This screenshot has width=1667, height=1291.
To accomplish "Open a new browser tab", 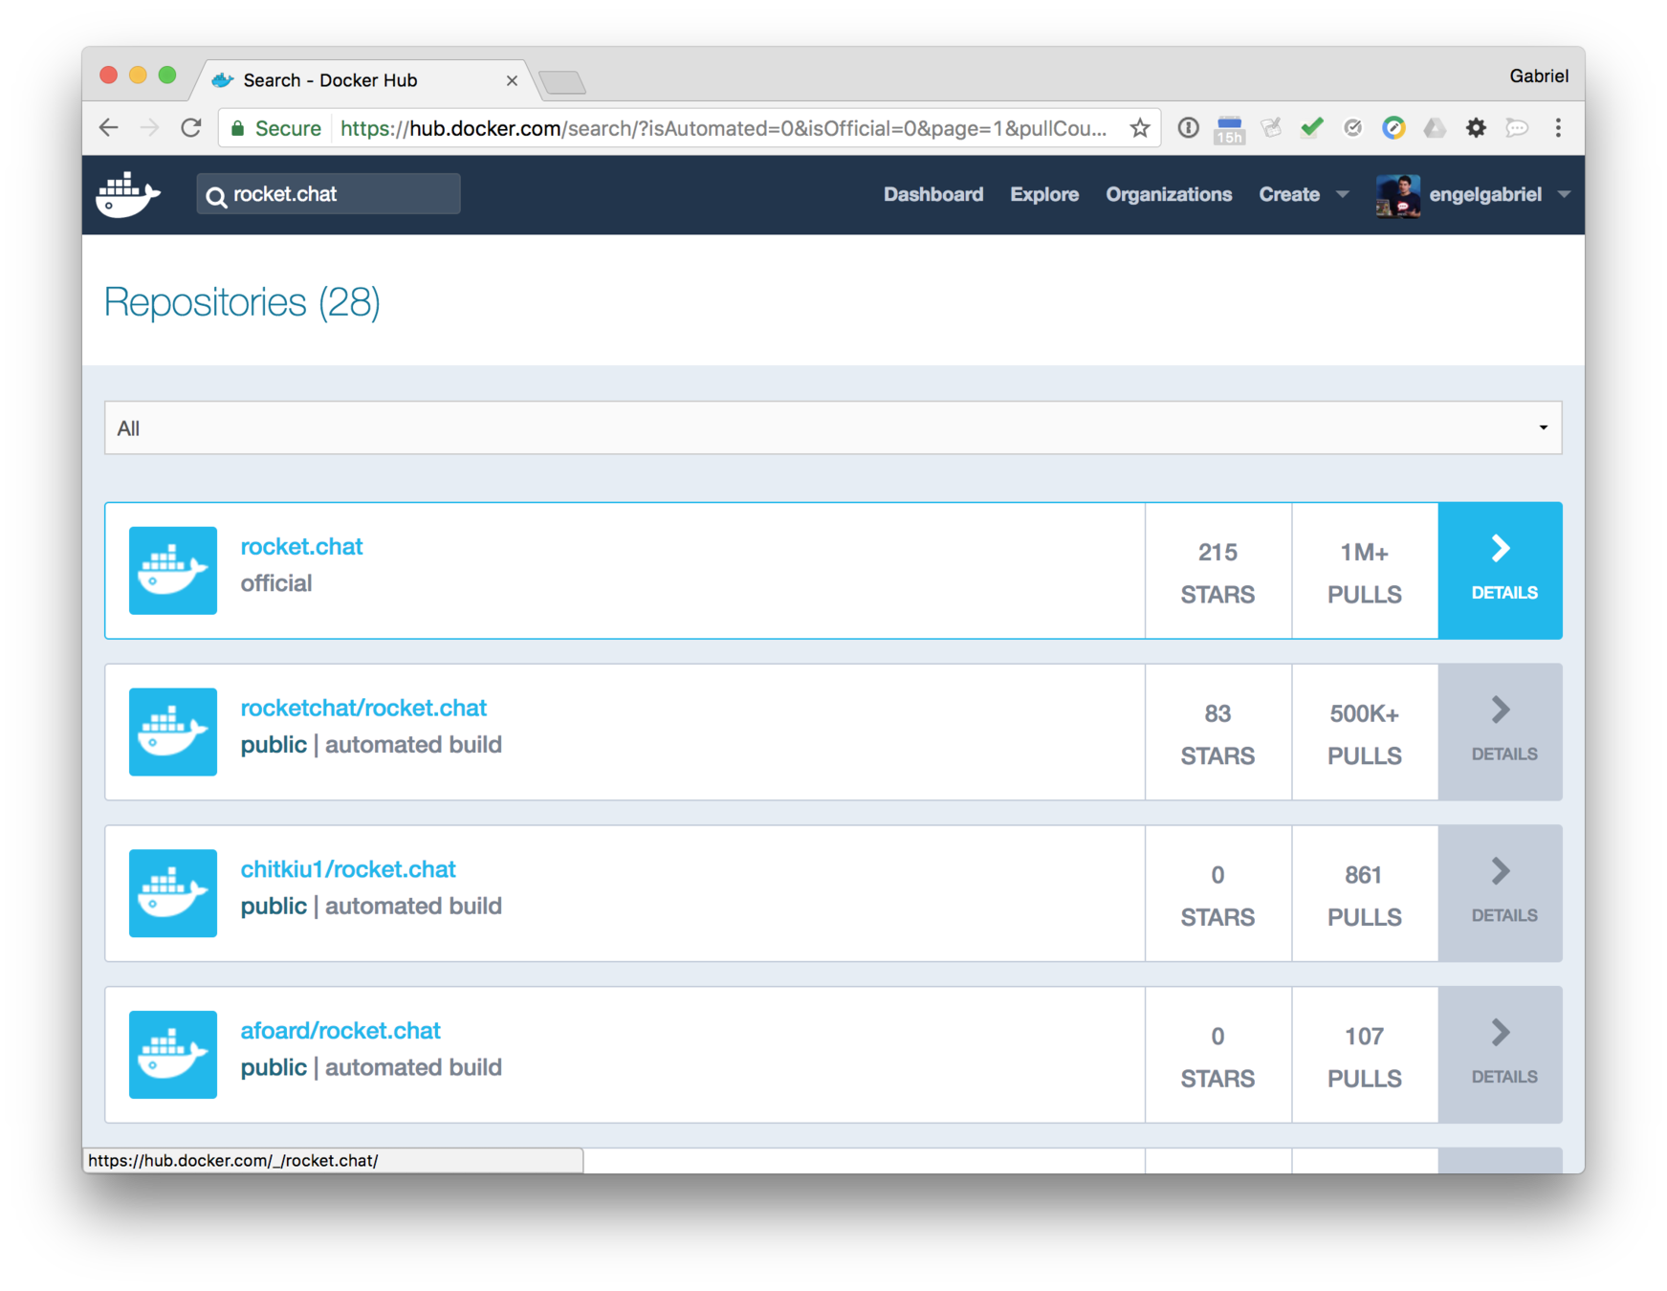I will click(563, 83).
